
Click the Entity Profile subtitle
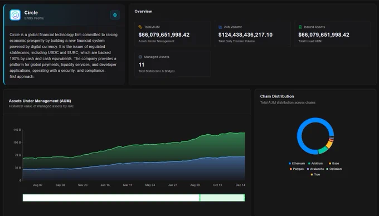coord(34,18)
